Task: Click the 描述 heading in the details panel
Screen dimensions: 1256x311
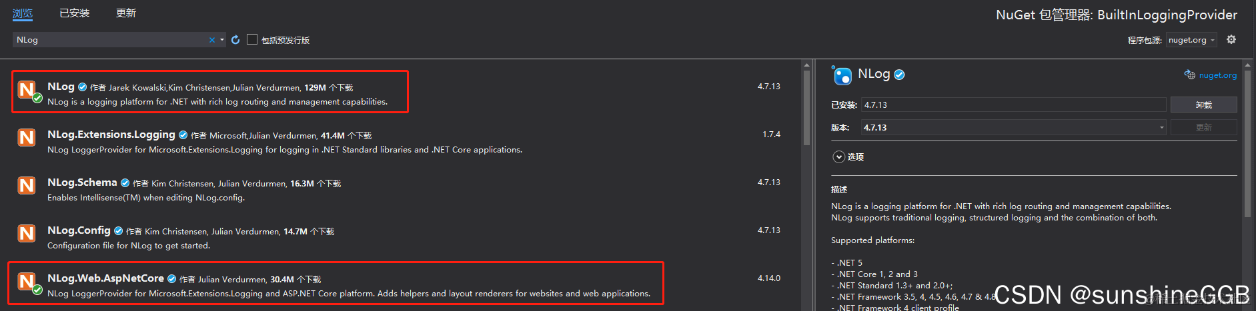Action: point(839,190)
